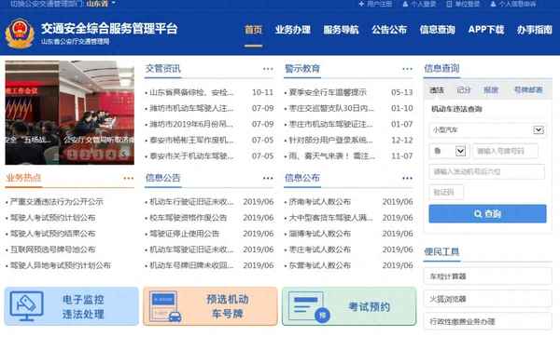Click the magnifier icon on 查询 button
Viewport: 560px width, 337px height.
[x=478, y=214]
